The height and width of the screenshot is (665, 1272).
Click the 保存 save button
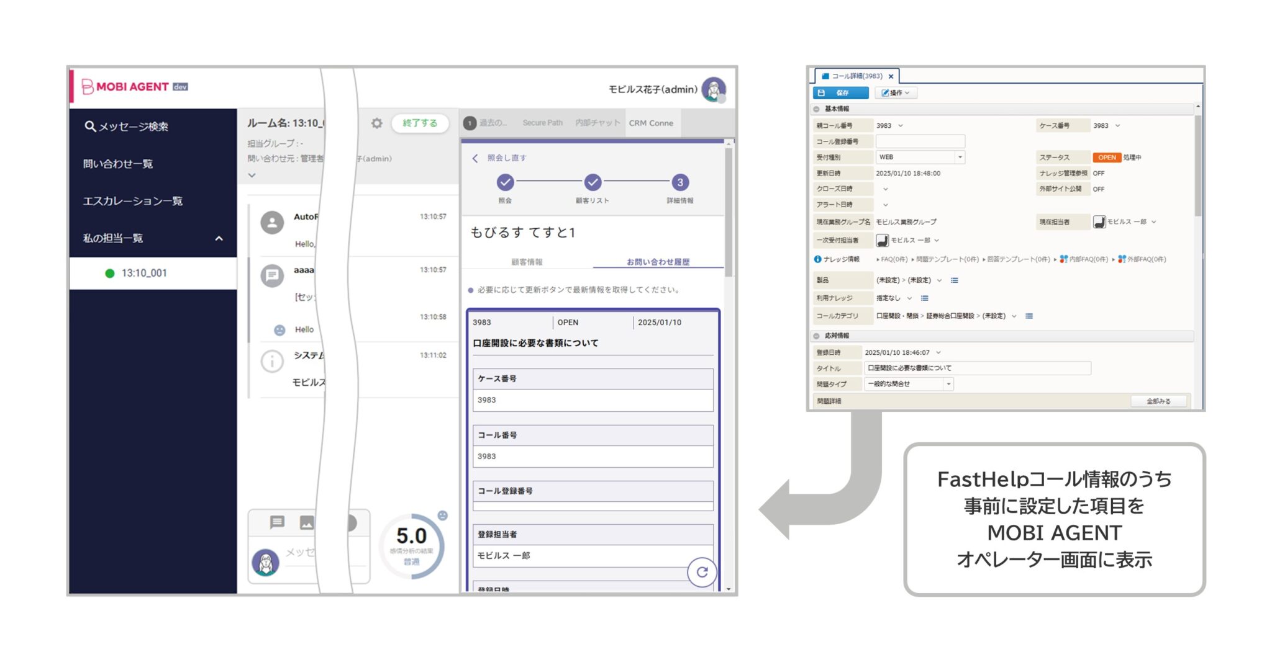tap(840, 92)
